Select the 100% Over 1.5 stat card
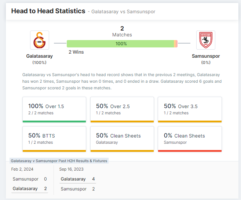Image resolution: width=241 pixels, height=200 pixels. point(54,109)
